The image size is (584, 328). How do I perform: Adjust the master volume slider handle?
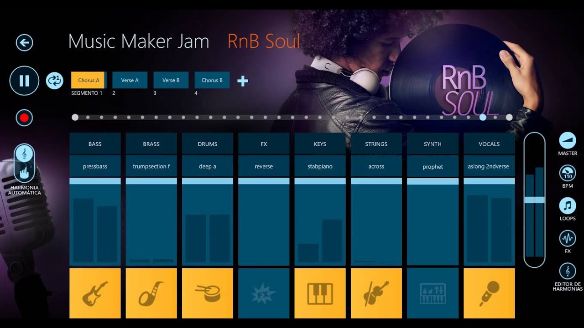tap(534, 200)
